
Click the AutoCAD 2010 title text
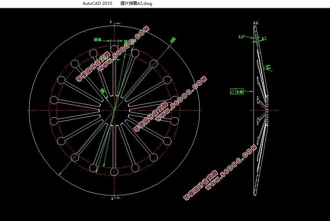[97, 3]
